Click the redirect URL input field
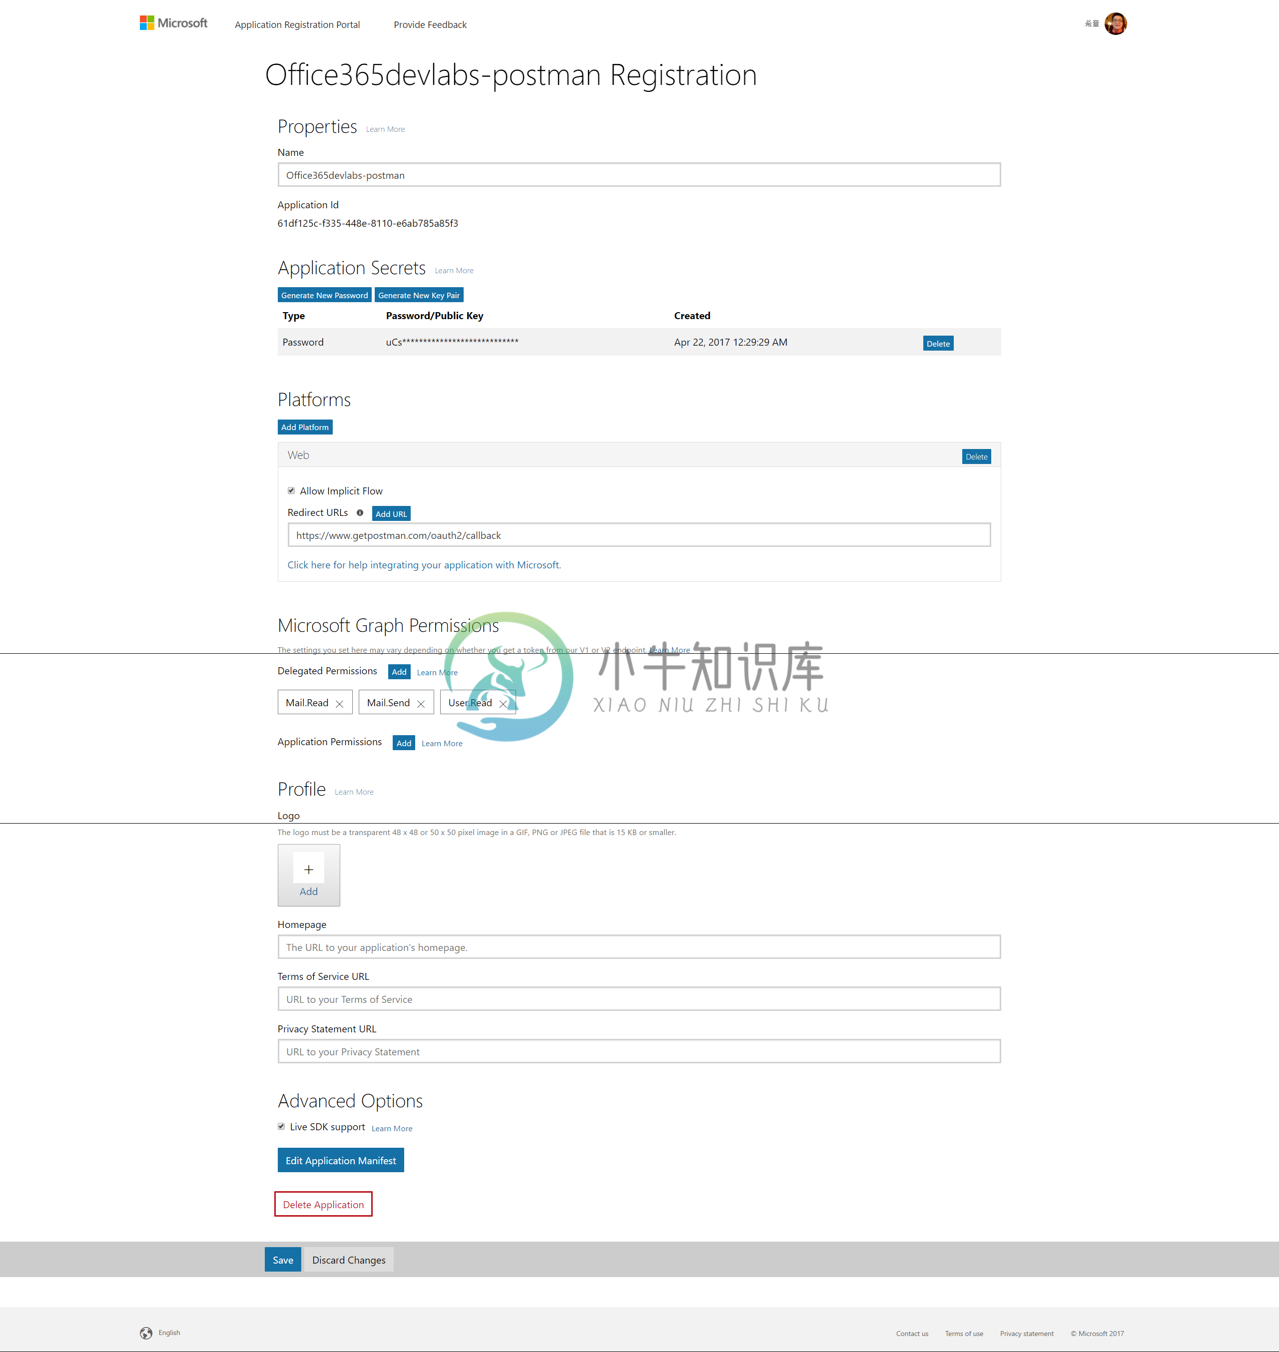This screenshot has width=1279, height=1352. click(x=639, y=535)
